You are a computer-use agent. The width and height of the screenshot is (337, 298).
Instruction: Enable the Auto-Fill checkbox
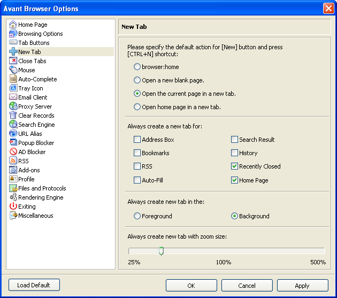(x=137, y=180)
